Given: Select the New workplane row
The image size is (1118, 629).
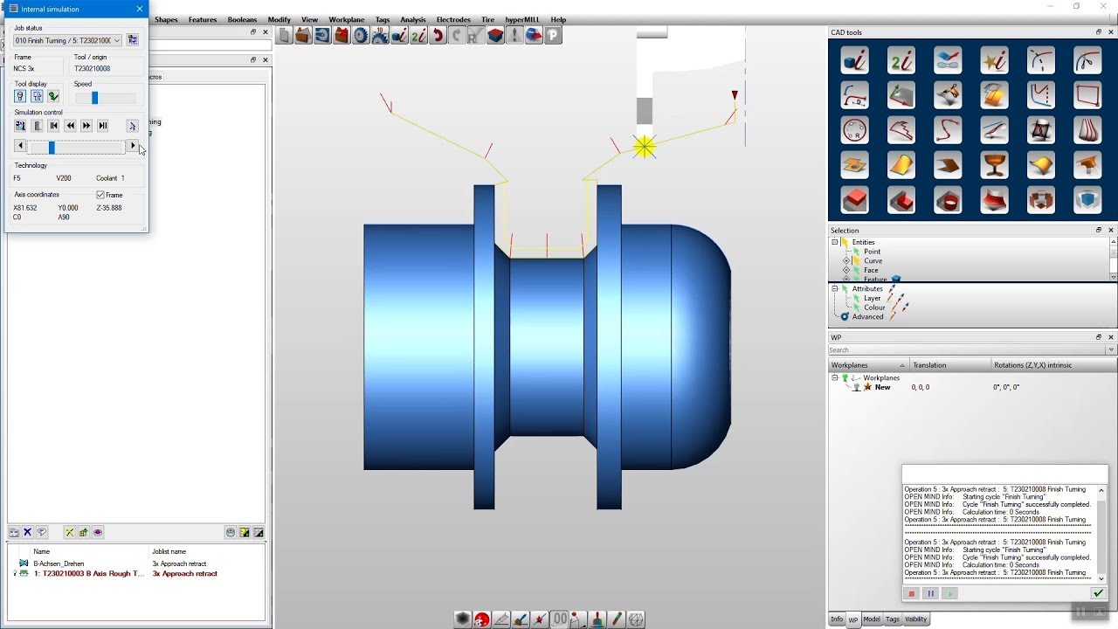Looking at the screenshot, I should [x=883, y=387].
